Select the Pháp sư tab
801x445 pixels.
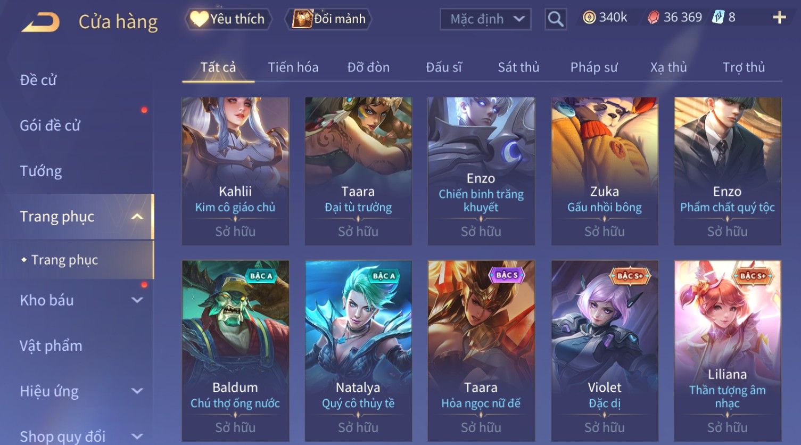click(594, 68)
